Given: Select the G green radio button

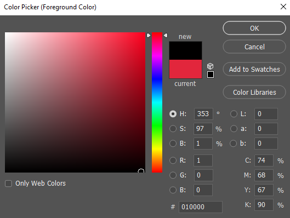Looking at the screenshot, I should tap(173, 175).
